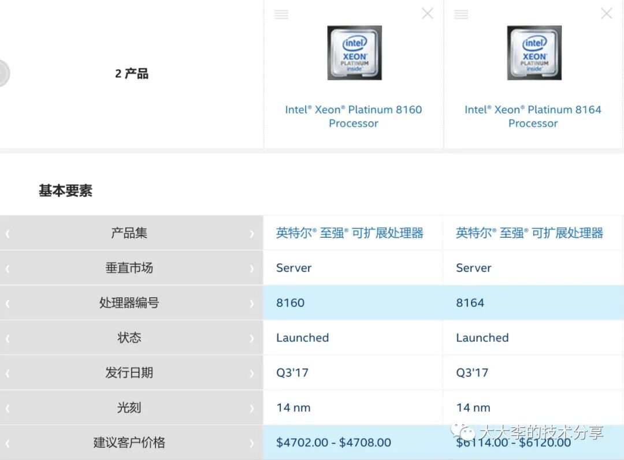
Task: Click the left chevron on the 发行日期 row
Action: [8, 373]
